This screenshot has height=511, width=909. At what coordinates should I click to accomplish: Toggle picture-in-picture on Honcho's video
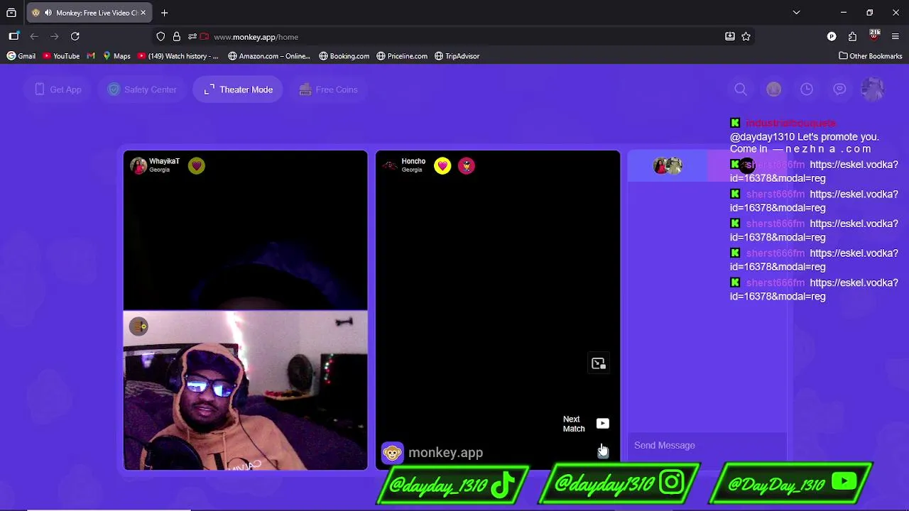pos(599,363)
